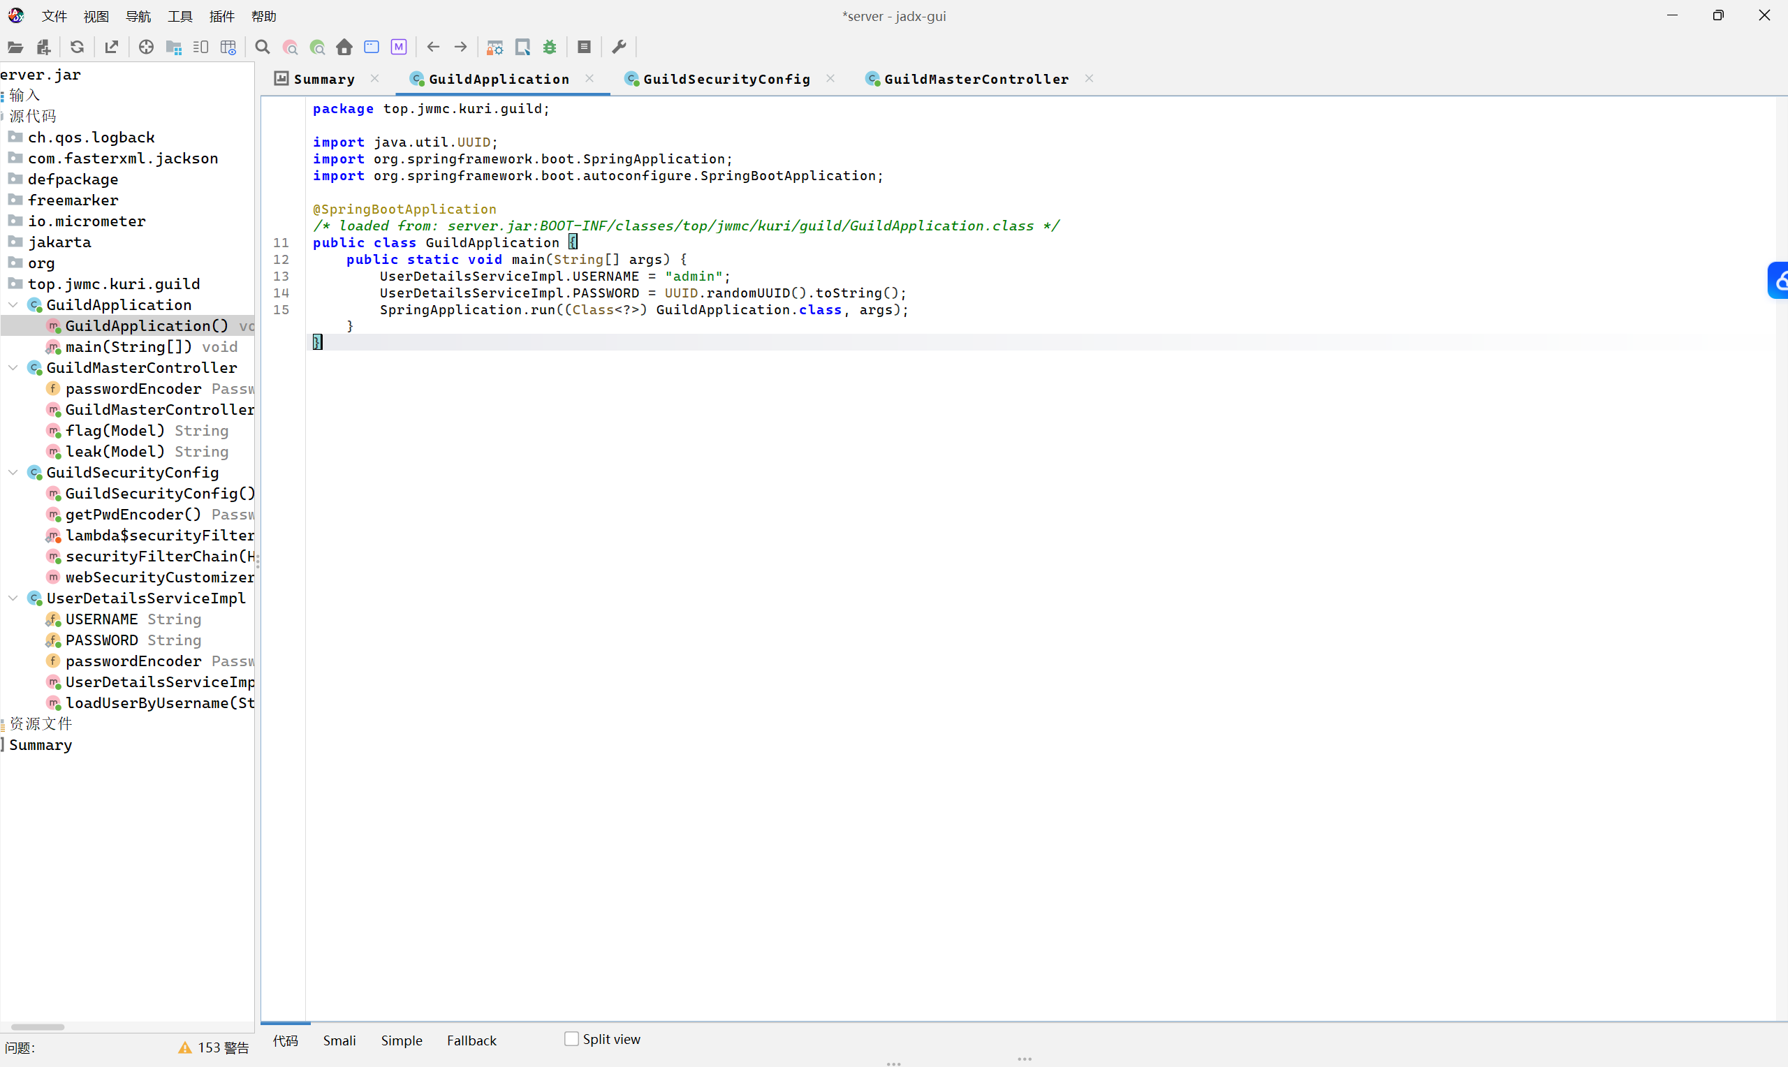Click the tree panel horizontal scrollbar
The height and width of the screenshot is (1067, 1788).
pyautogui.click(x=38, y=1026)
